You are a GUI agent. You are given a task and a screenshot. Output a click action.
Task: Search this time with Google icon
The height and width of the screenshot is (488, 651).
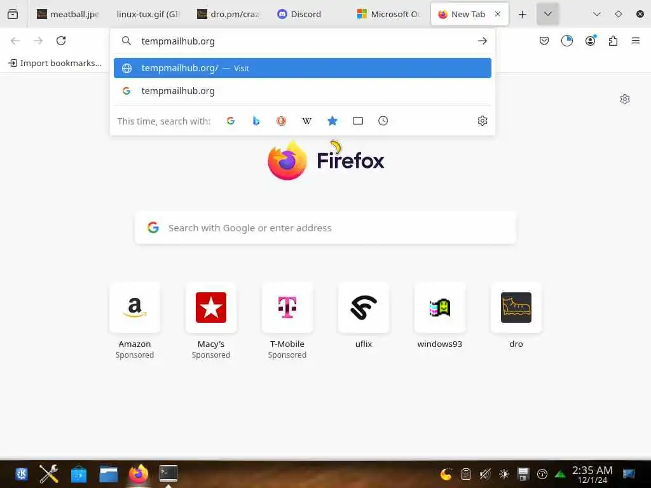(231, 121)
